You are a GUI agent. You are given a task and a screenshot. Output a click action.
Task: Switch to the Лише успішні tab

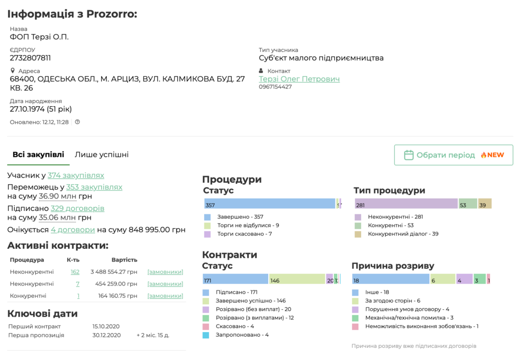(x=102, y=154)
